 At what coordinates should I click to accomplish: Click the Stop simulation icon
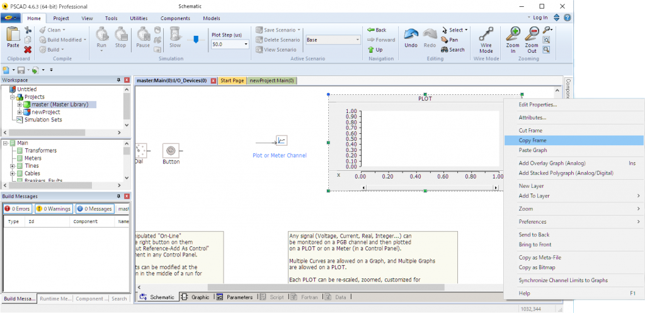click(120, 35)
